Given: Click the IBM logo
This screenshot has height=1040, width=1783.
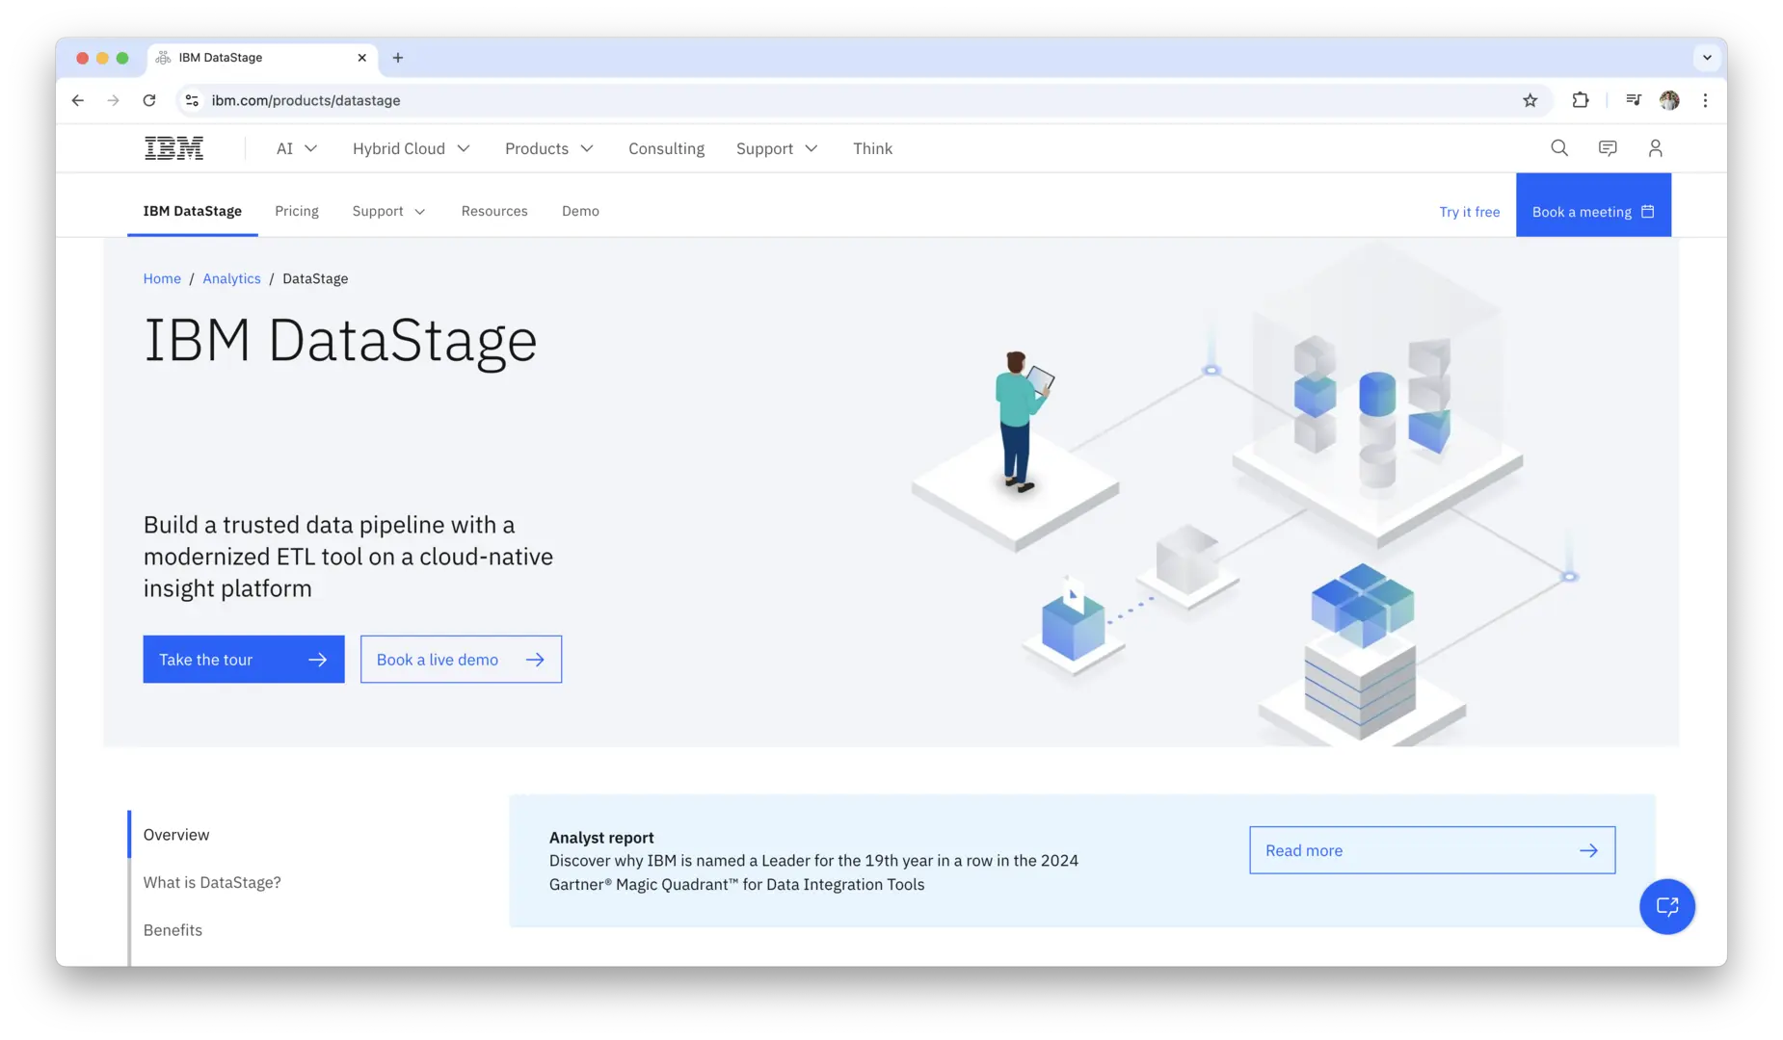Looking at the screenshot, I should coord(173,148).
